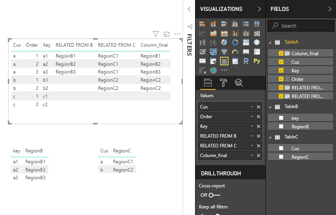Sort table by Order column header
The image size is (336, 215).
[32, 45]
